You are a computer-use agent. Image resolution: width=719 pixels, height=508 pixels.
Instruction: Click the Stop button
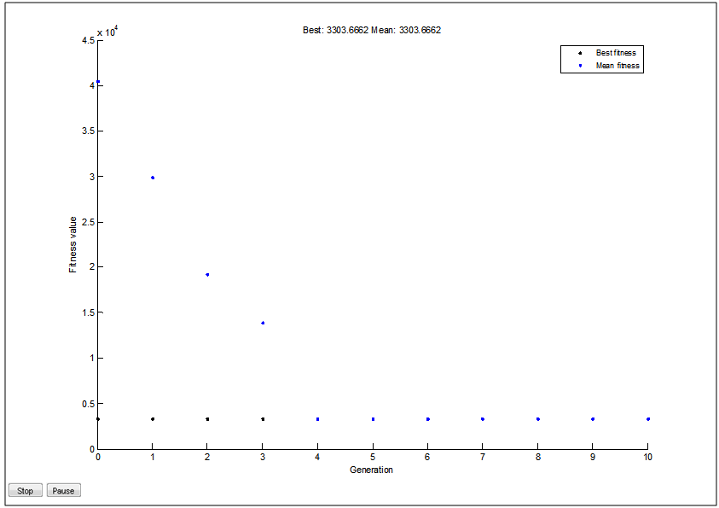coord(25,491)
